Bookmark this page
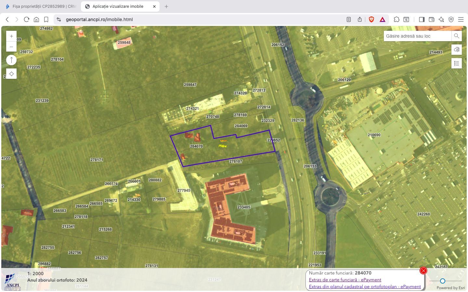Image resolution: width=468 pixels, height=292 pixels. coord(46,19)
